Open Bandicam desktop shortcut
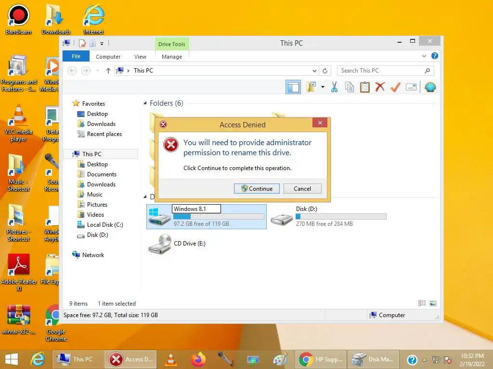This screenshot has width=493, height=369. coord(19,19)
